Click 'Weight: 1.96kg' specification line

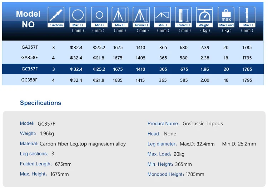[x=37, y=133]
